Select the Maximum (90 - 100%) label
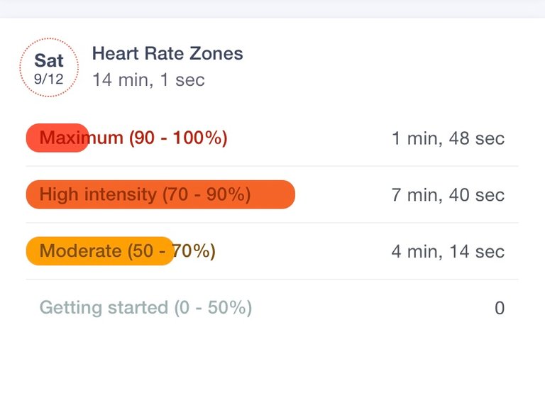Image resolution: width=545 pixels, height=398 pixels. (133, 138)
